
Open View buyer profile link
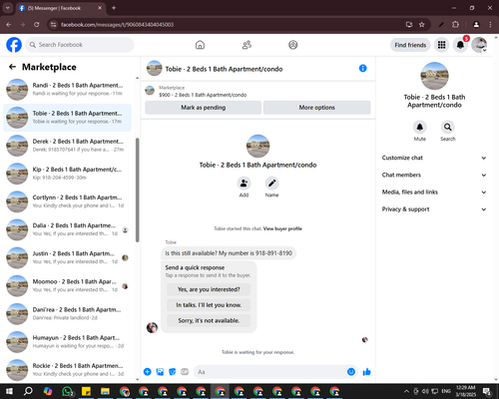pos(282,228)
